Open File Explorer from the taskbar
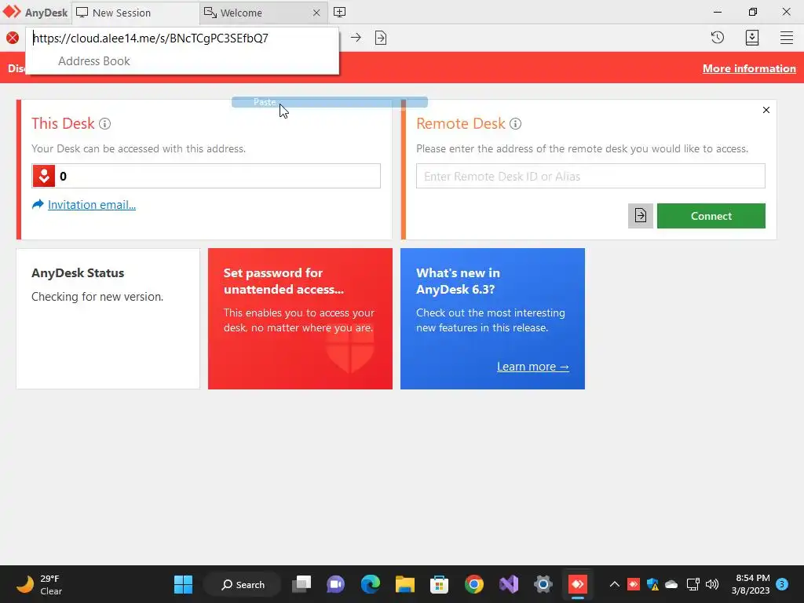804x603 pixels. click(x=404, y=584)
